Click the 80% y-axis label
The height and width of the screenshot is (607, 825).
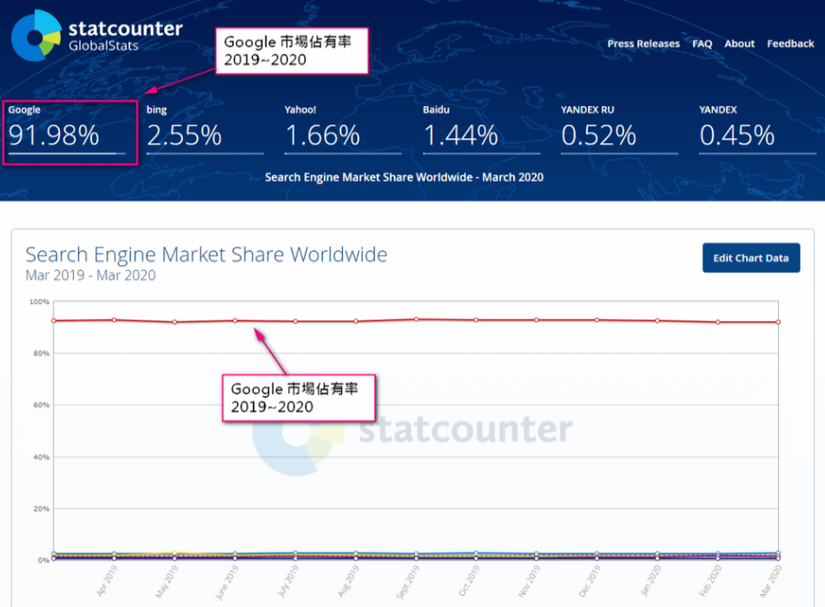click(x=42, y=353)
